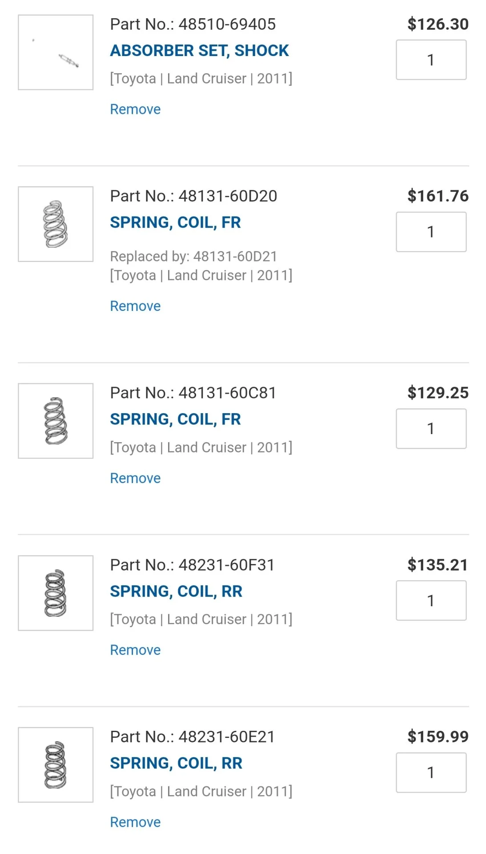The height and width of the screenshot is (854, 486).
Task: Open SPRING, COIL, FR link priced $129.25
Action: 175,419
